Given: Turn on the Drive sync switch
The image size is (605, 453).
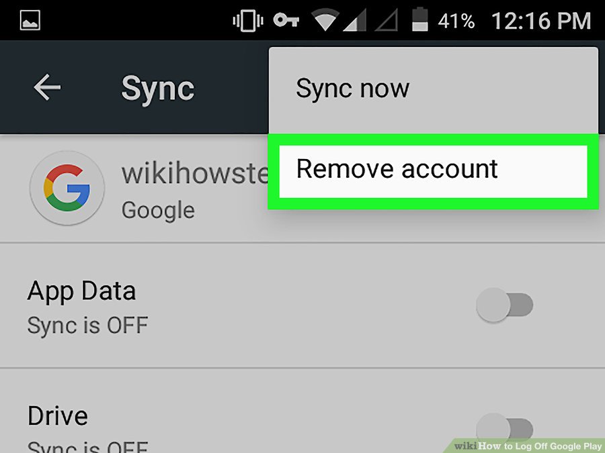Looking at the screenshot, I should point(505,429).
